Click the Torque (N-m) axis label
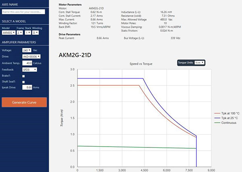Image resolution: width=242 pixels, height=172 pixels. pyautogui.click(x=62, y=118)
